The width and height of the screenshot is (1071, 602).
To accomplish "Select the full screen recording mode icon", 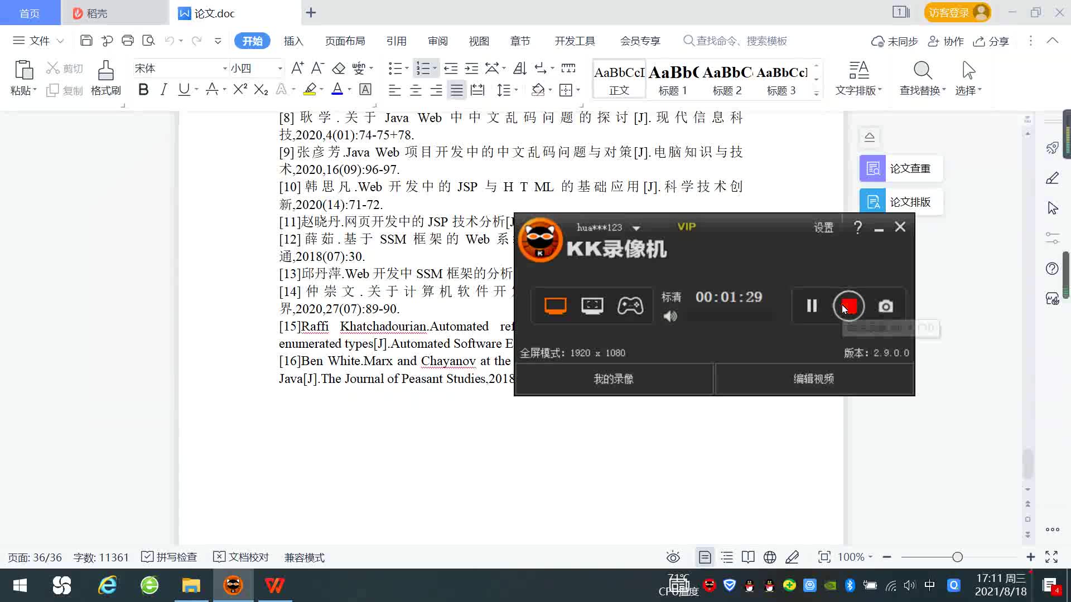I will point(555,305).
